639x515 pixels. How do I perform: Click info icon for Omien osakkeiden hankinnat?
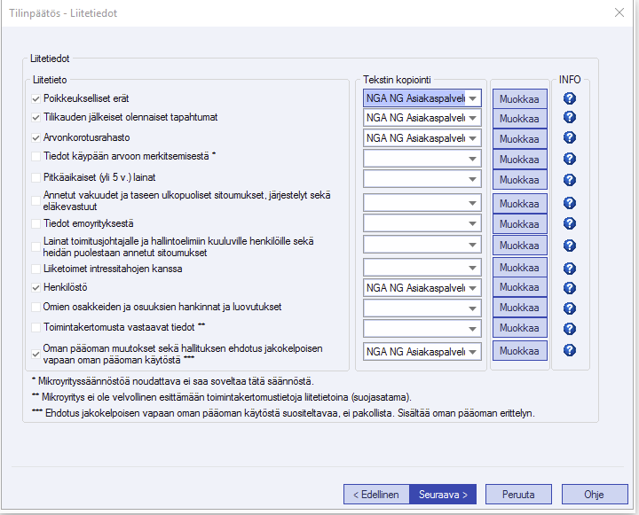coord(570,308)
